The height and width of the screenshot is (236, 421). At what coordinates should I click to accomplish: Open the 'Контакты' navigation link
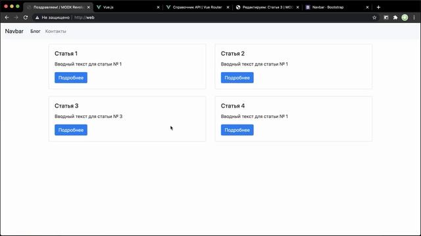55,31
